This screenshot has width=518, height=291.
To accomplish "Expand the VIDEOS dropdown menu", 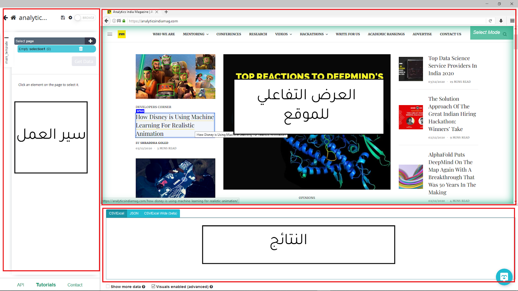I will click(x=283, y=34).
